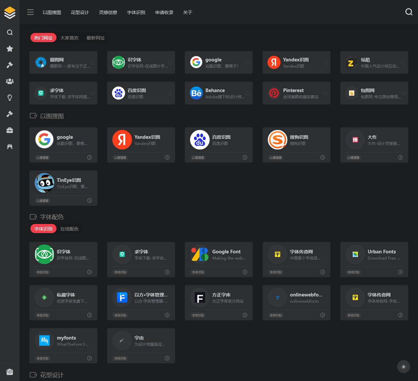Click the 搜狗识图 logo icon
This screenshot has width=418, height=381.
point(278,140)
